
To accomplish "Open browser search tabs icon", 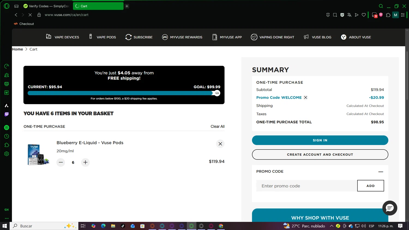I will pos(381,6).
